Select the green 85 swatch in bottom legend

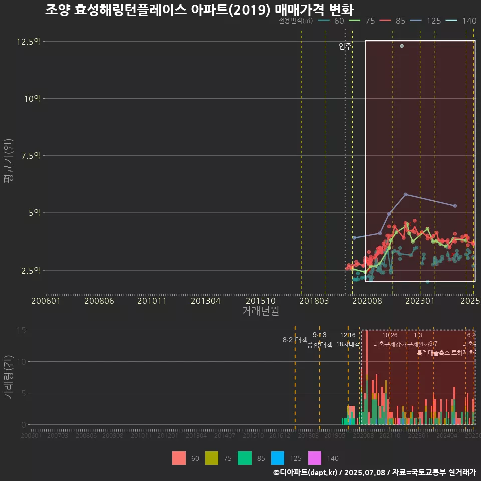[245, 458]
